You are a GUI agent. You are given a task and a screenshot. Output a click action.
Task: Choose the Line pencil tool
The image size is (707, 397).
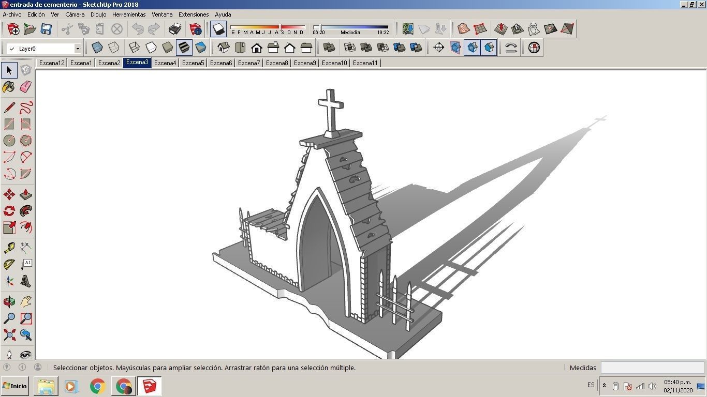(9, 108)
